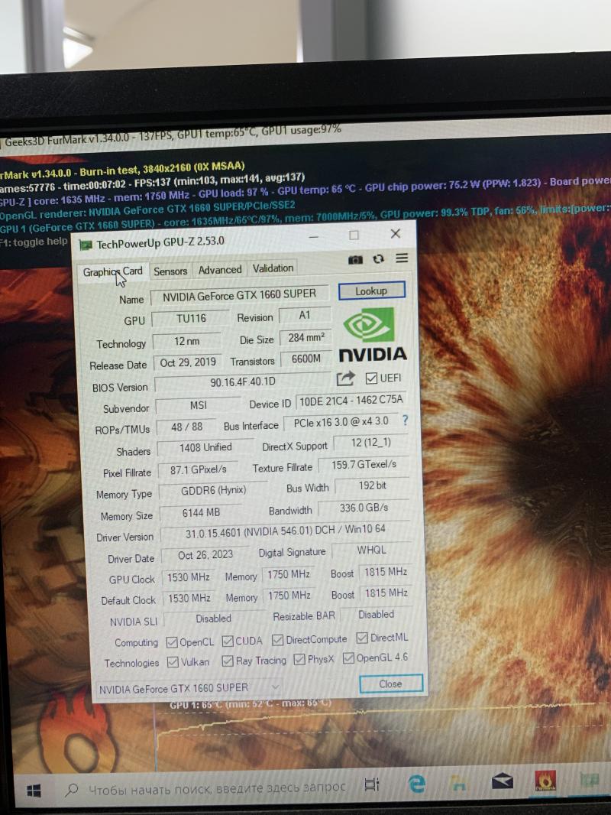This screenshot has height=815, width=611.
Task: Close GPU-Z with the title bar X
Action: 396,233
